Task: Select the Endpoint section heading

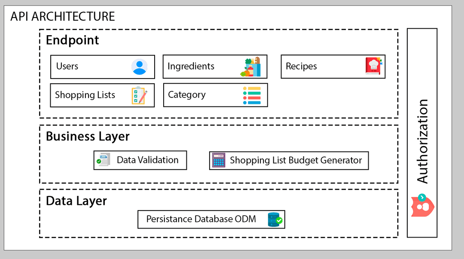Action: point(72,40)
